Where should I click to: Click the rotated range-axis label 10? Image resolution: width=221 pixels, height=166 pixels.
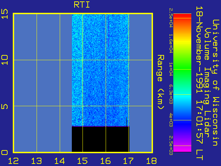[x=4, y=60]
